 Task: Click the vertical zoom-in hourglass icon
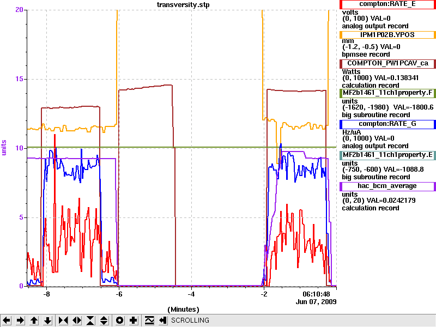[x=90, y=320]
